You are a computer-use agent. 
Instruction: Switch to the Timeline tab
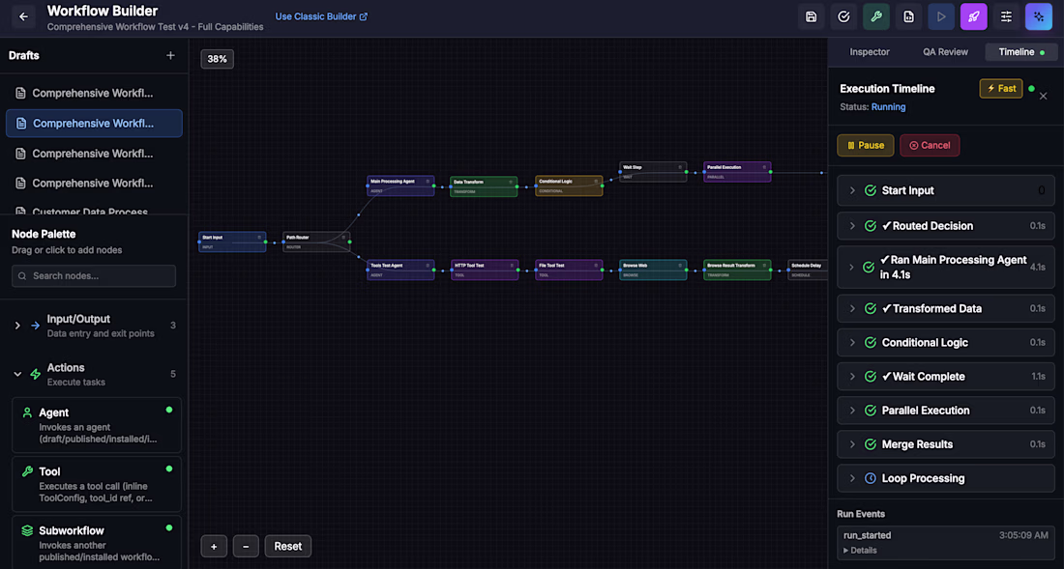[1021, 52]
